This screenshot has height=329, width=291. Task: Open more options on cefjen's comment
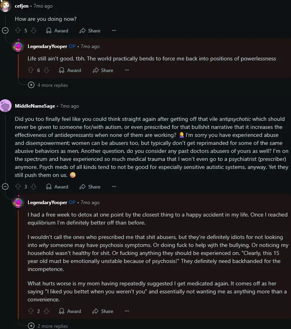114,30
